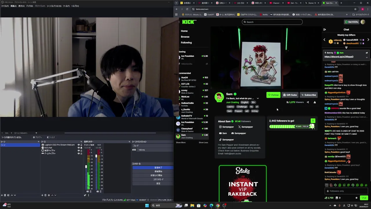Collapse the chat panel arrow icon
Viewport: 371px width, 209px height.
[325, 29]
